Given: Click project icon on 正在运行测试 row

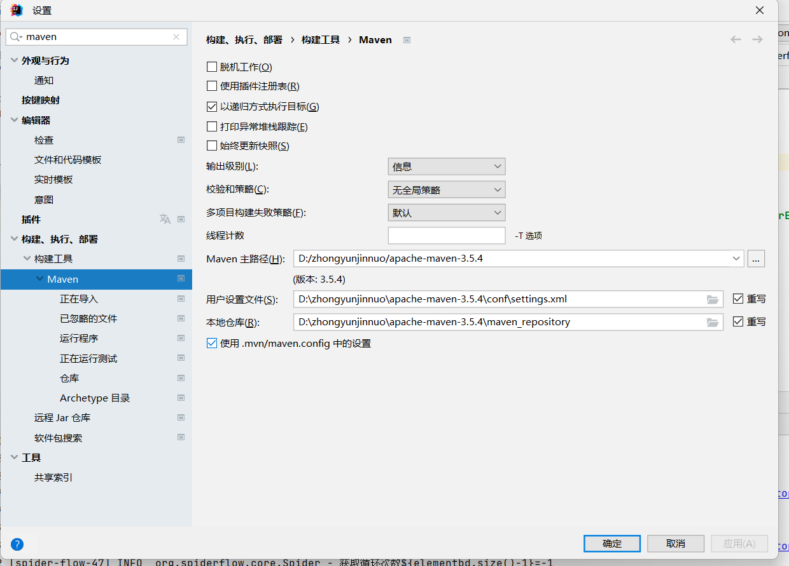Looking at the screenshot, I should (x=181, y=358).
